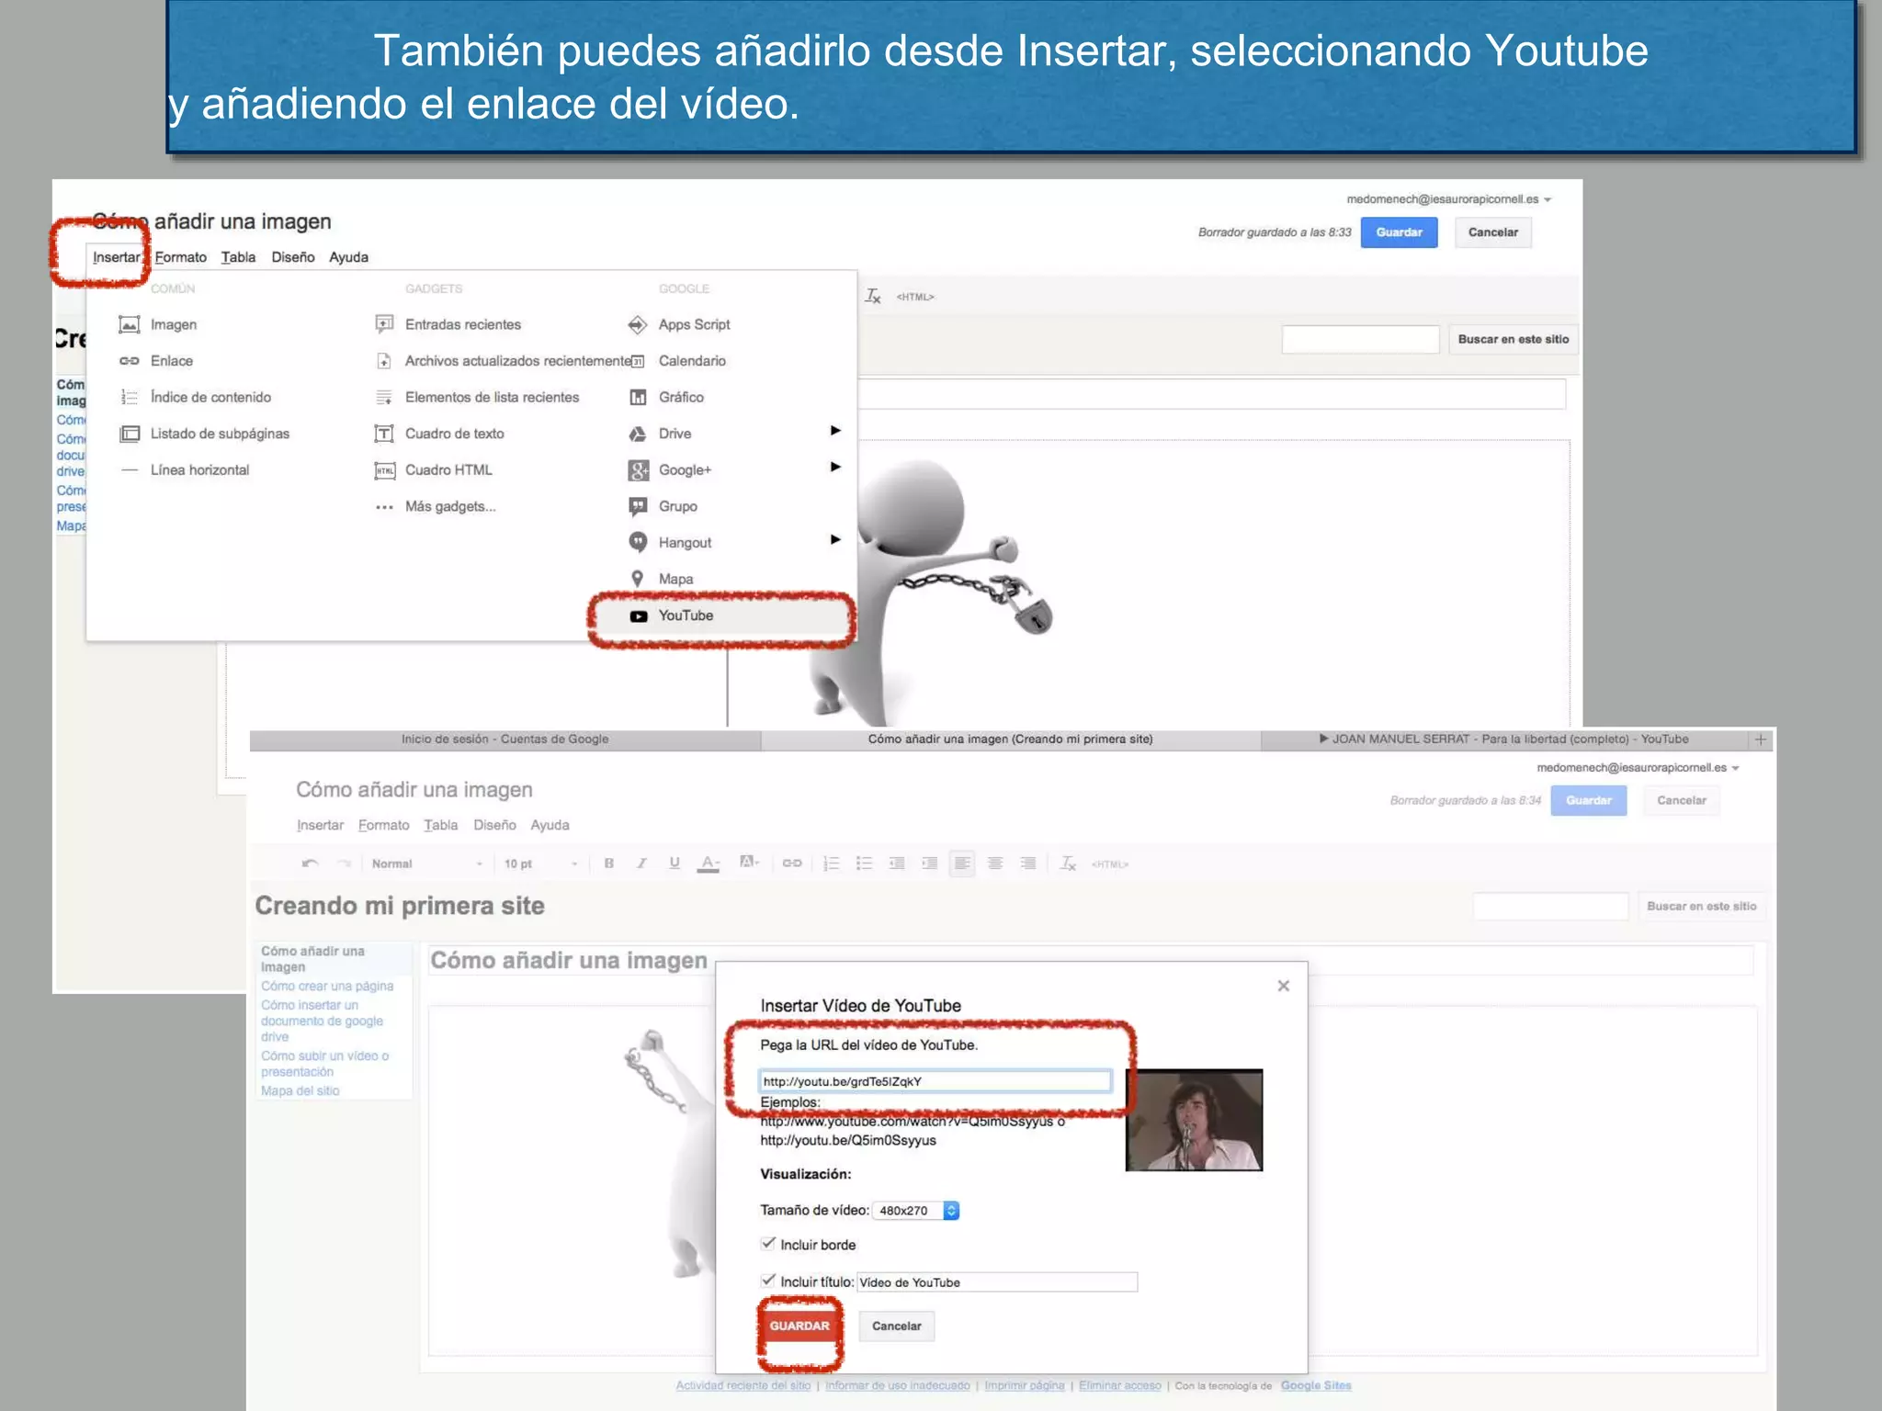Viewport: 1882px width, 1411px height.
Task: Click the YouTube URL input field
Action: pos(935,1081)
